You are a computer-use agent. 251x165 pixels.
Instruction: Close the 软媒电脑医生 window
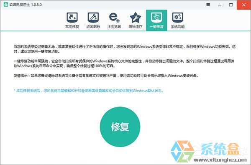coord(244,5)
